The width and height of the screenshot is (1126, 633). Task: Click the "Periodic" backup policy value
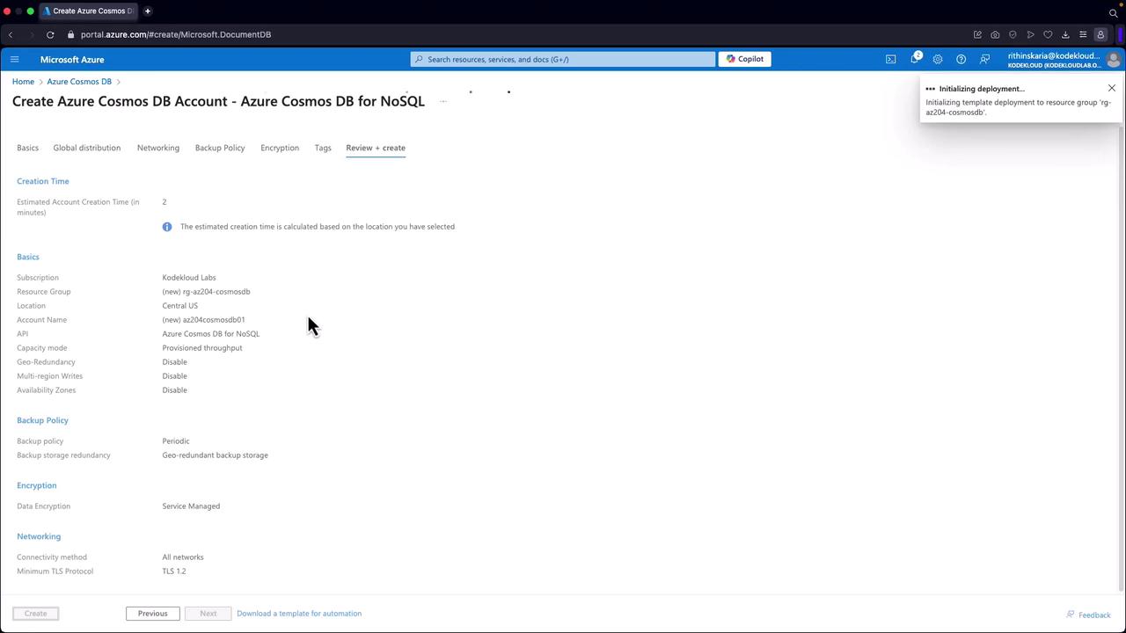(x=176, y=441)
